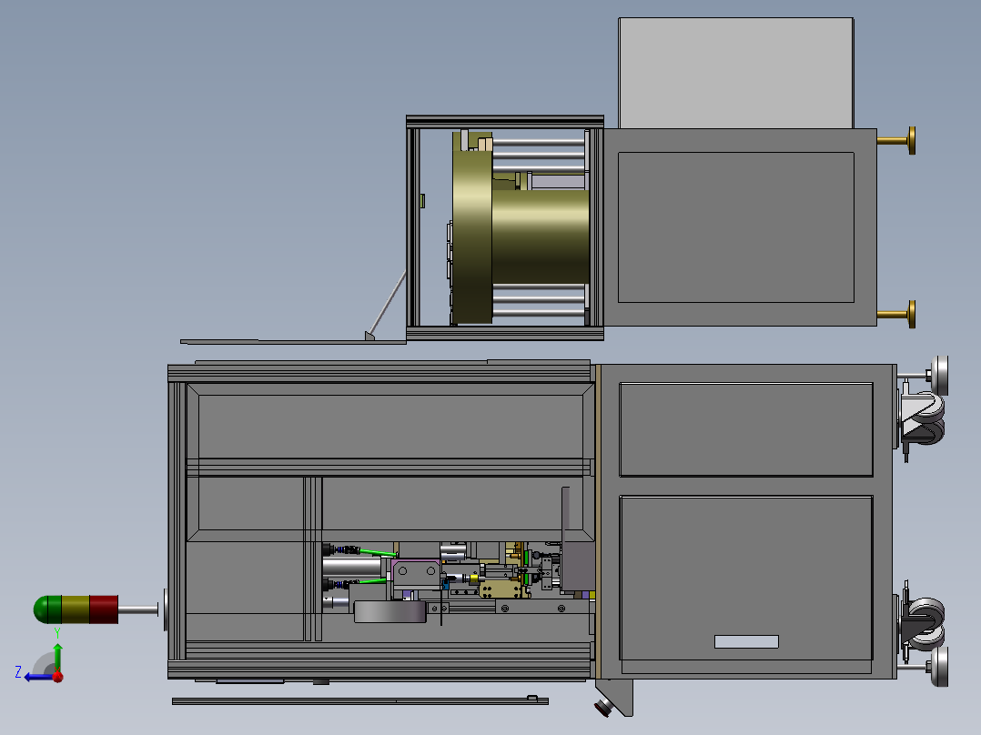Select the red segment of the signal tower light
This screenshot has width=981, height=735.
coord(104,609)
